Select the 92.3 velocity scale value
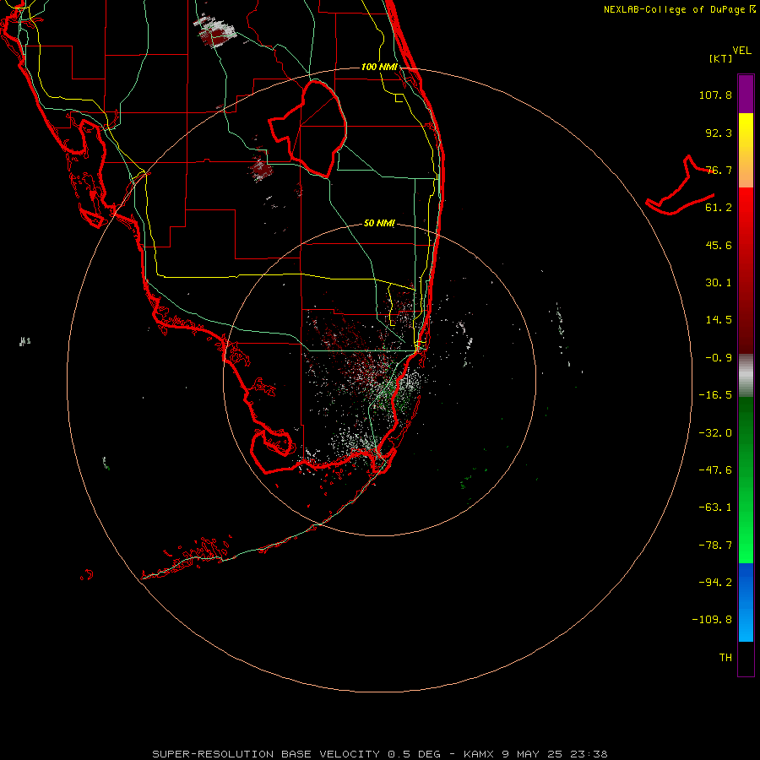 719,133
